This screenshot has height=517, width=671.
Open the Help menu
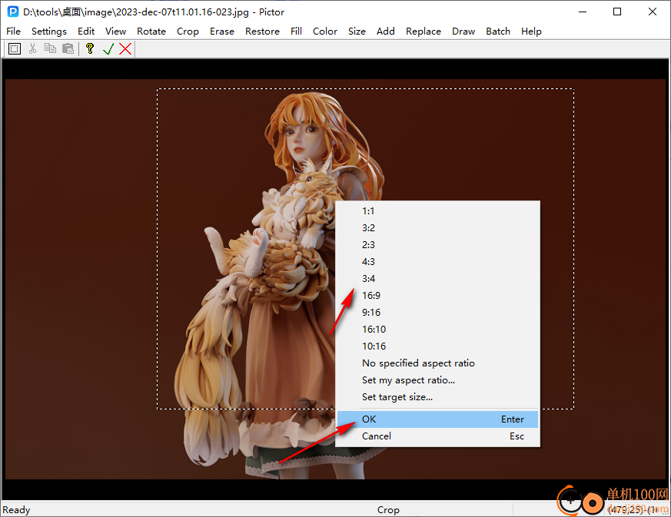[x=531, y=31]
